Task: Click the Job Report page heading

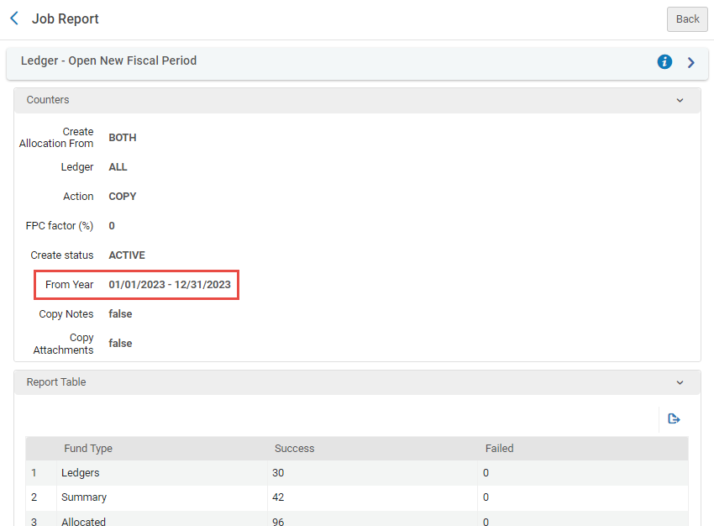Action: (65, 18)
